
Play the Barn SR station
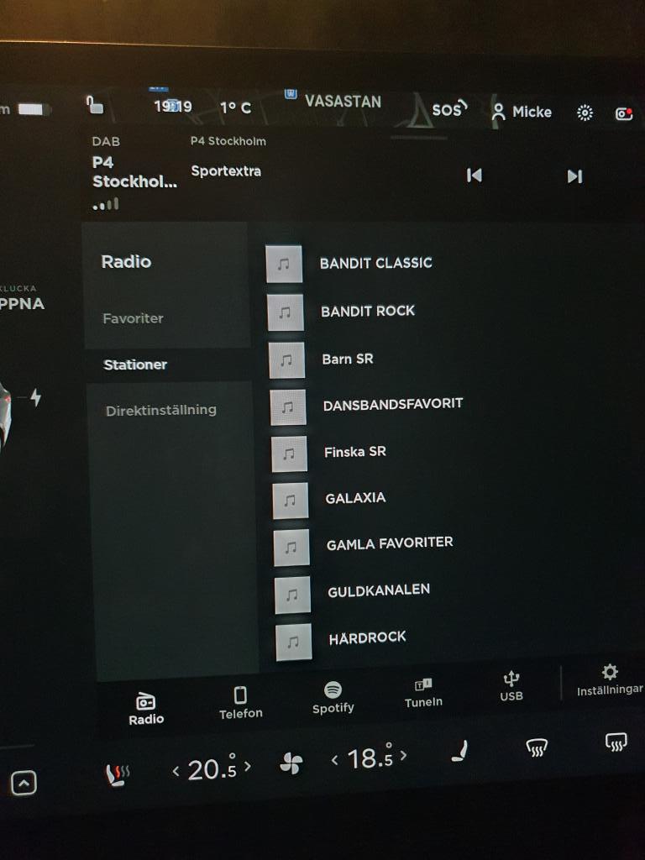(x=347, y=359)
